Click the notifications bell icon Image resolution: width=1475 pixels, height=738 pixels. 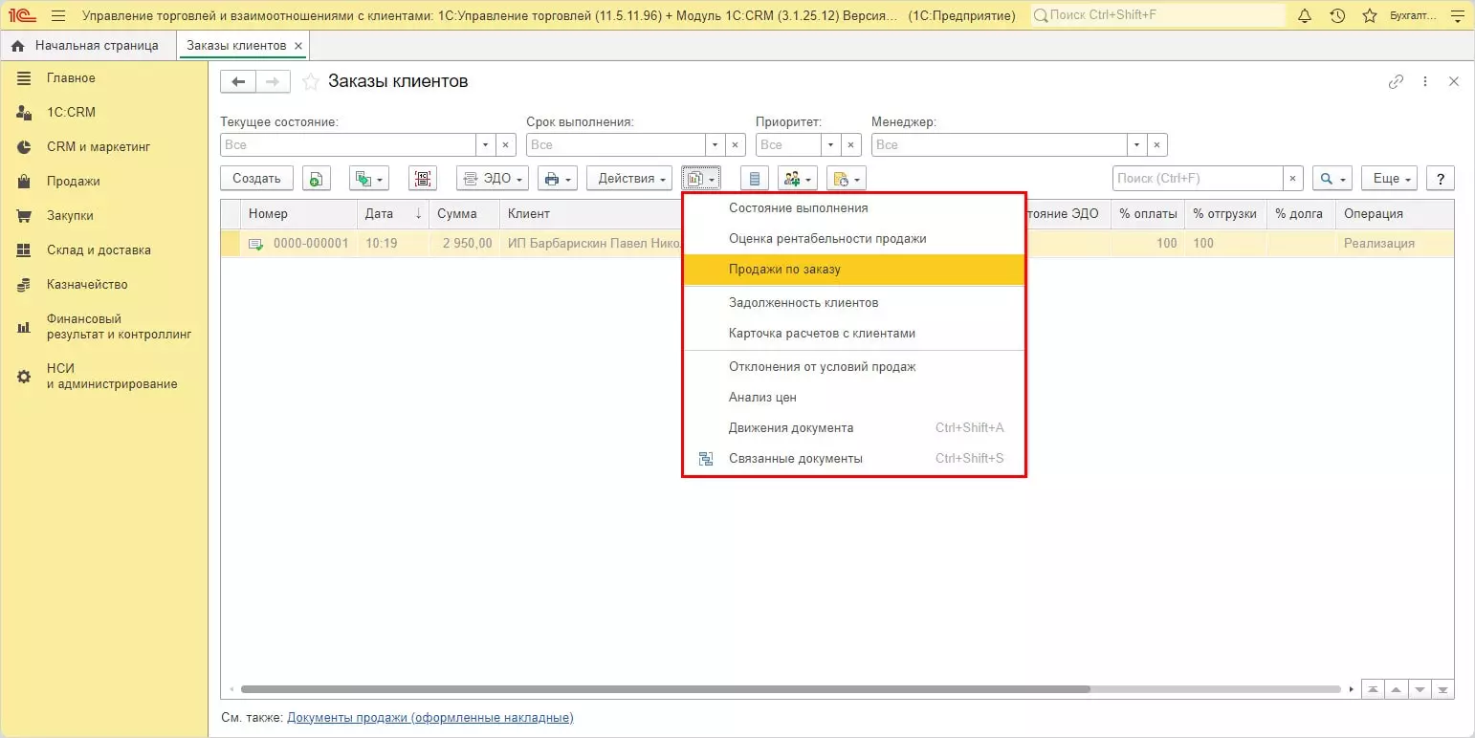click(1305, 15)
